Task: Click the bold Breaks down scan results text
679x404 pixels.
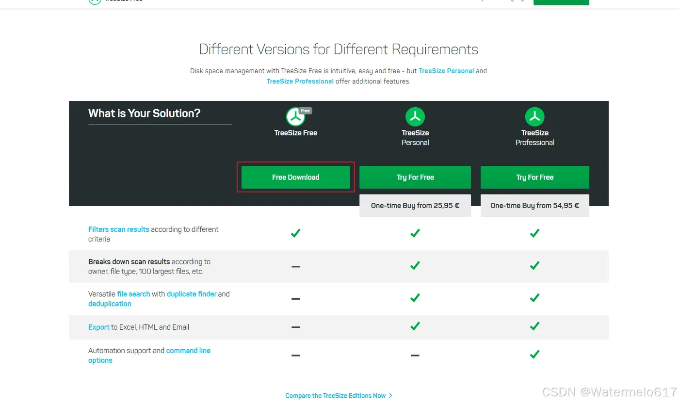Action: click(x=129, y=261)
